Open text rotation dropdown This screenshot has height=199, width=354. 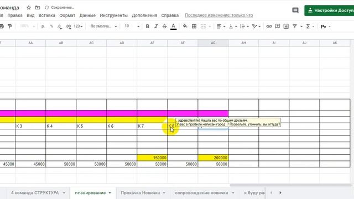256,27
